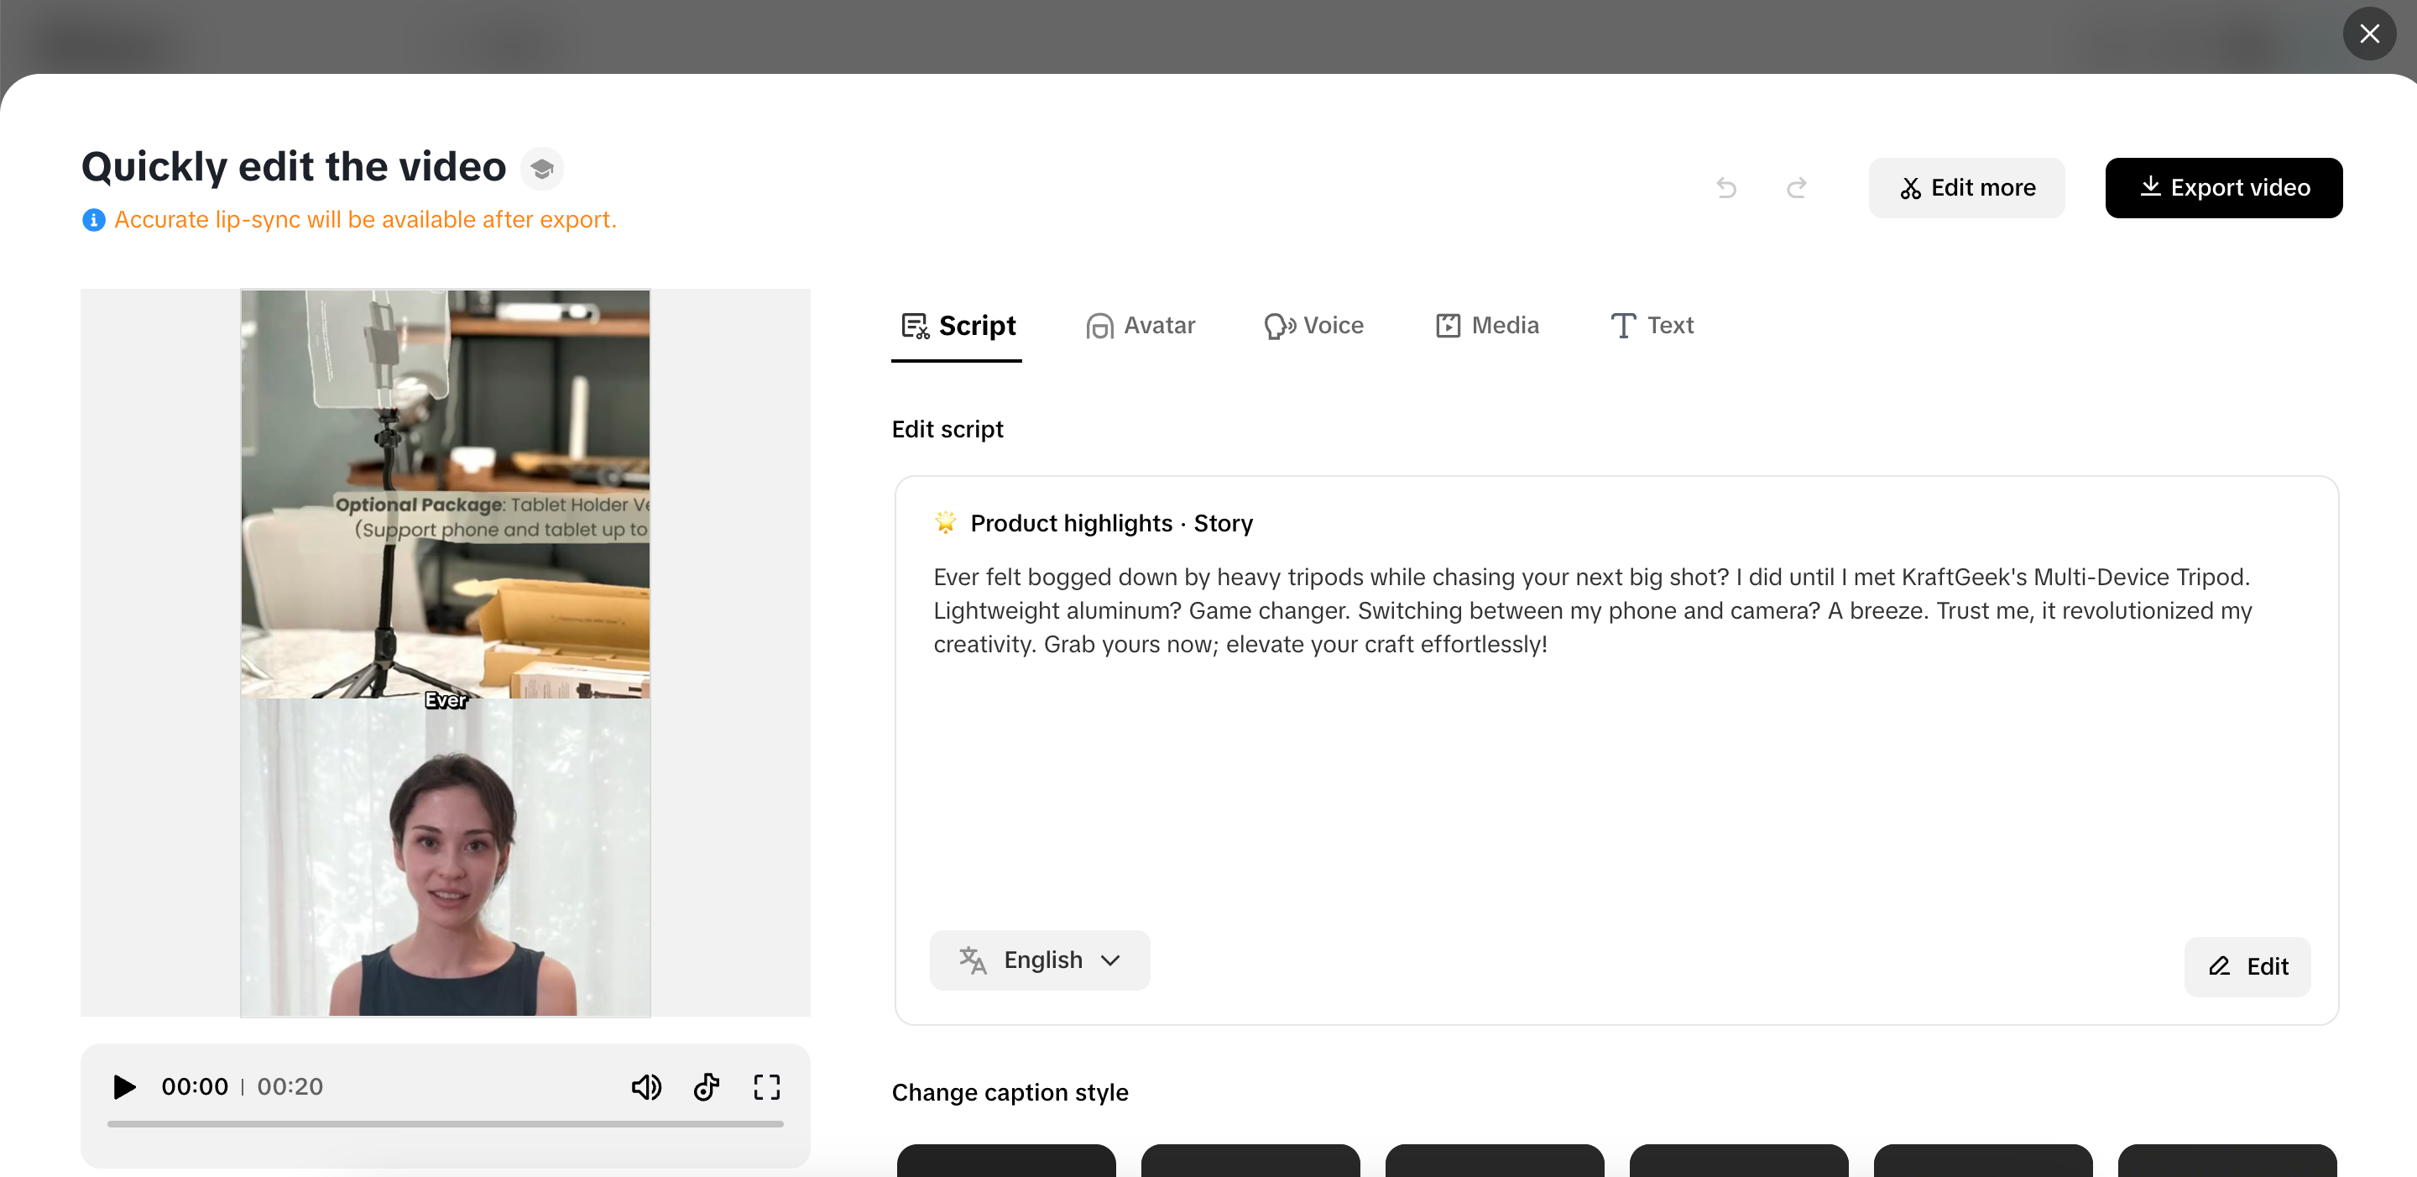Open the Text tab
Viewport: 2417px width, 1177px height.
[x=1652, y=325]
